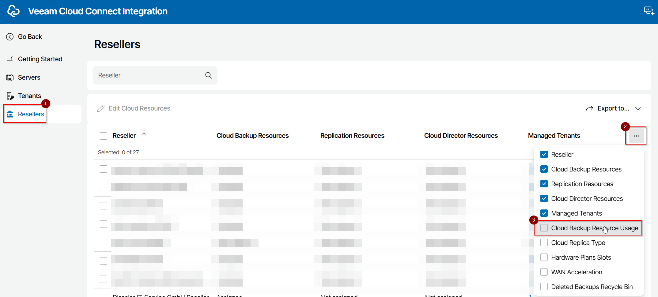The height and width of the screenshot is (297, 658).
Task: Uncheck Managed Tenants column option
Action: click(x=544, y=213)
